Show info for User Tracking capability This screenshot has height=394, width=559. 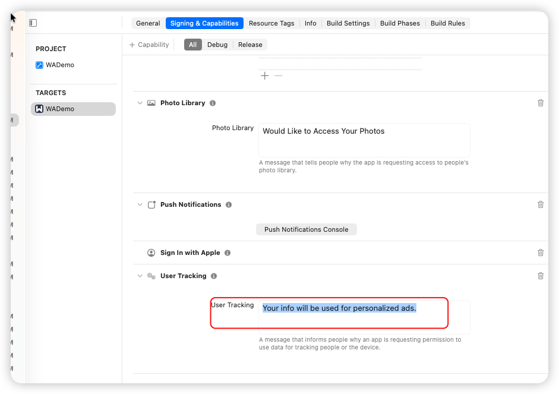point(214,276)
